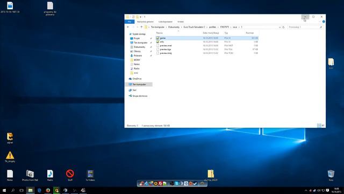Image resolution: width=344 pixels, height=194 pixels.
Task: Select the preview.mat file
Action: point(207,45)
